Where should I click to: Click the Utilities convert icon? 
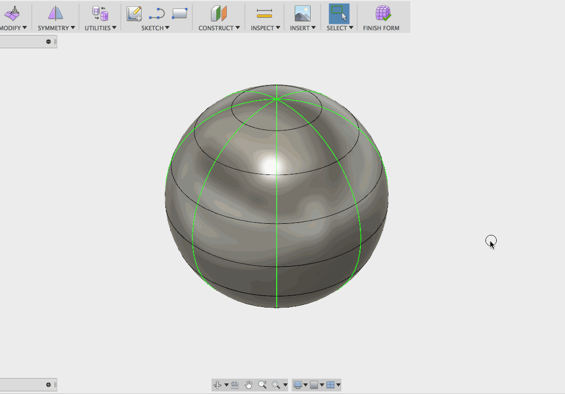[x=100, y=13]
